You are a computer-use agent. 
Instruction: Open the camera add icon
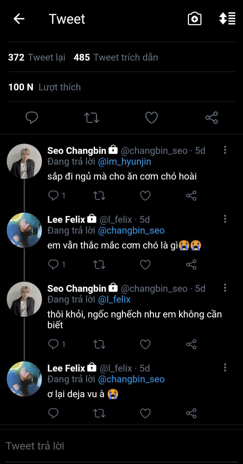(x=195, y=19)
